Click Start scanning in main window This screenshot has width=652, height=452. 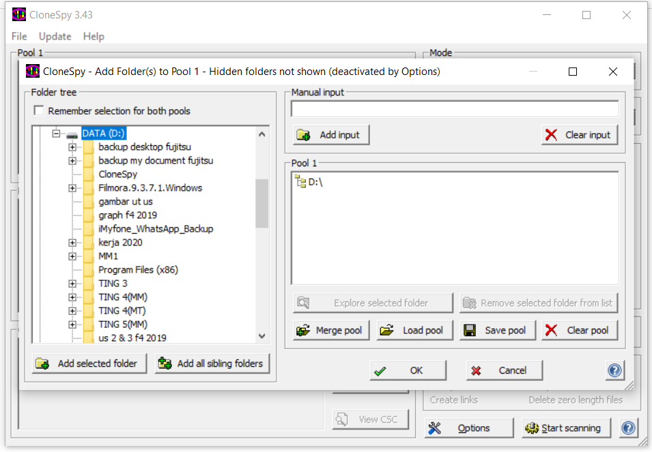(x=567, y=428)
